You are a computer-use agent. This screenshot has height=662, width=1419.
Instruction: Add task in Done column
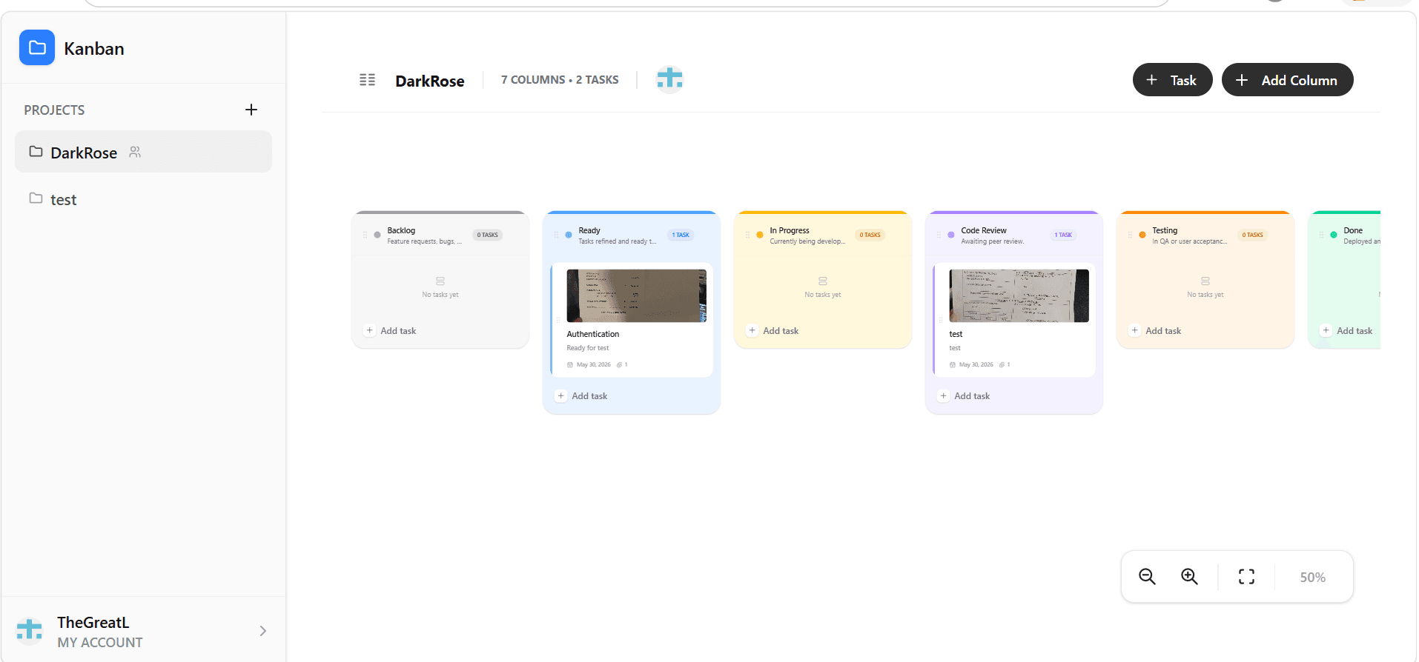[1347, 330]
